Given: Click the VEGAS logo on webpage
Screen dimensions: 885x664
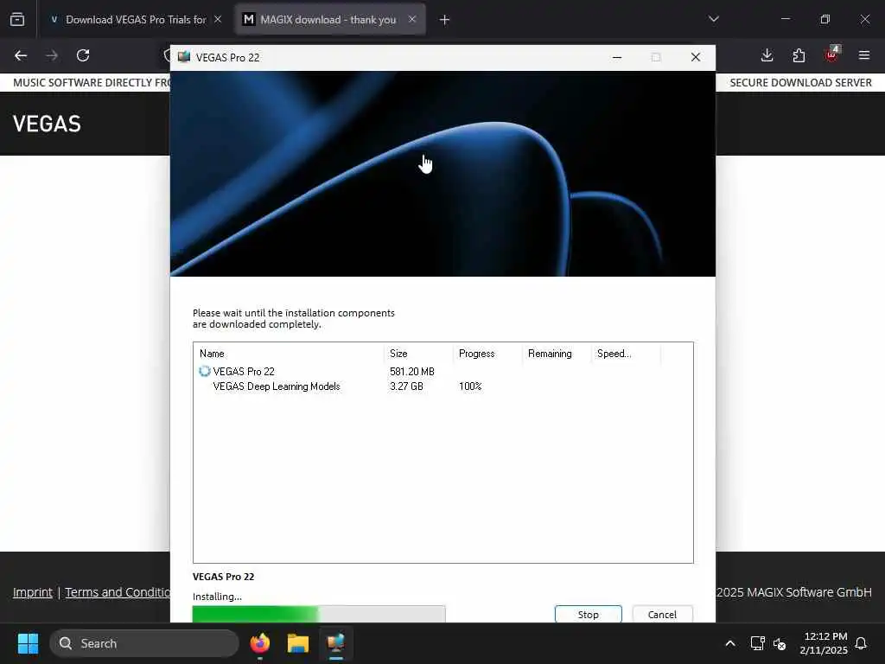Looking at the screenshot, I should pyautogui.click(x=47, y=124).
